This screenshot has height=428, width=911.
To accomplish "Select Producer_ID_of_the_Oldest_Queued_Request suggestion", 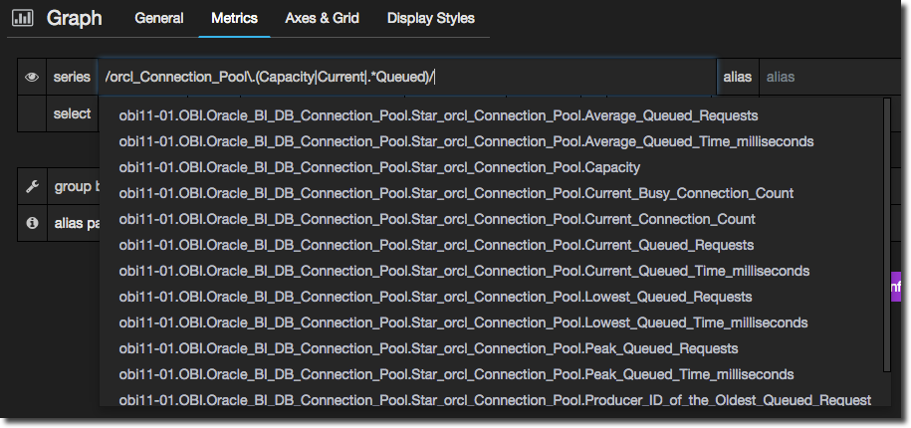I will coord(495,399).
